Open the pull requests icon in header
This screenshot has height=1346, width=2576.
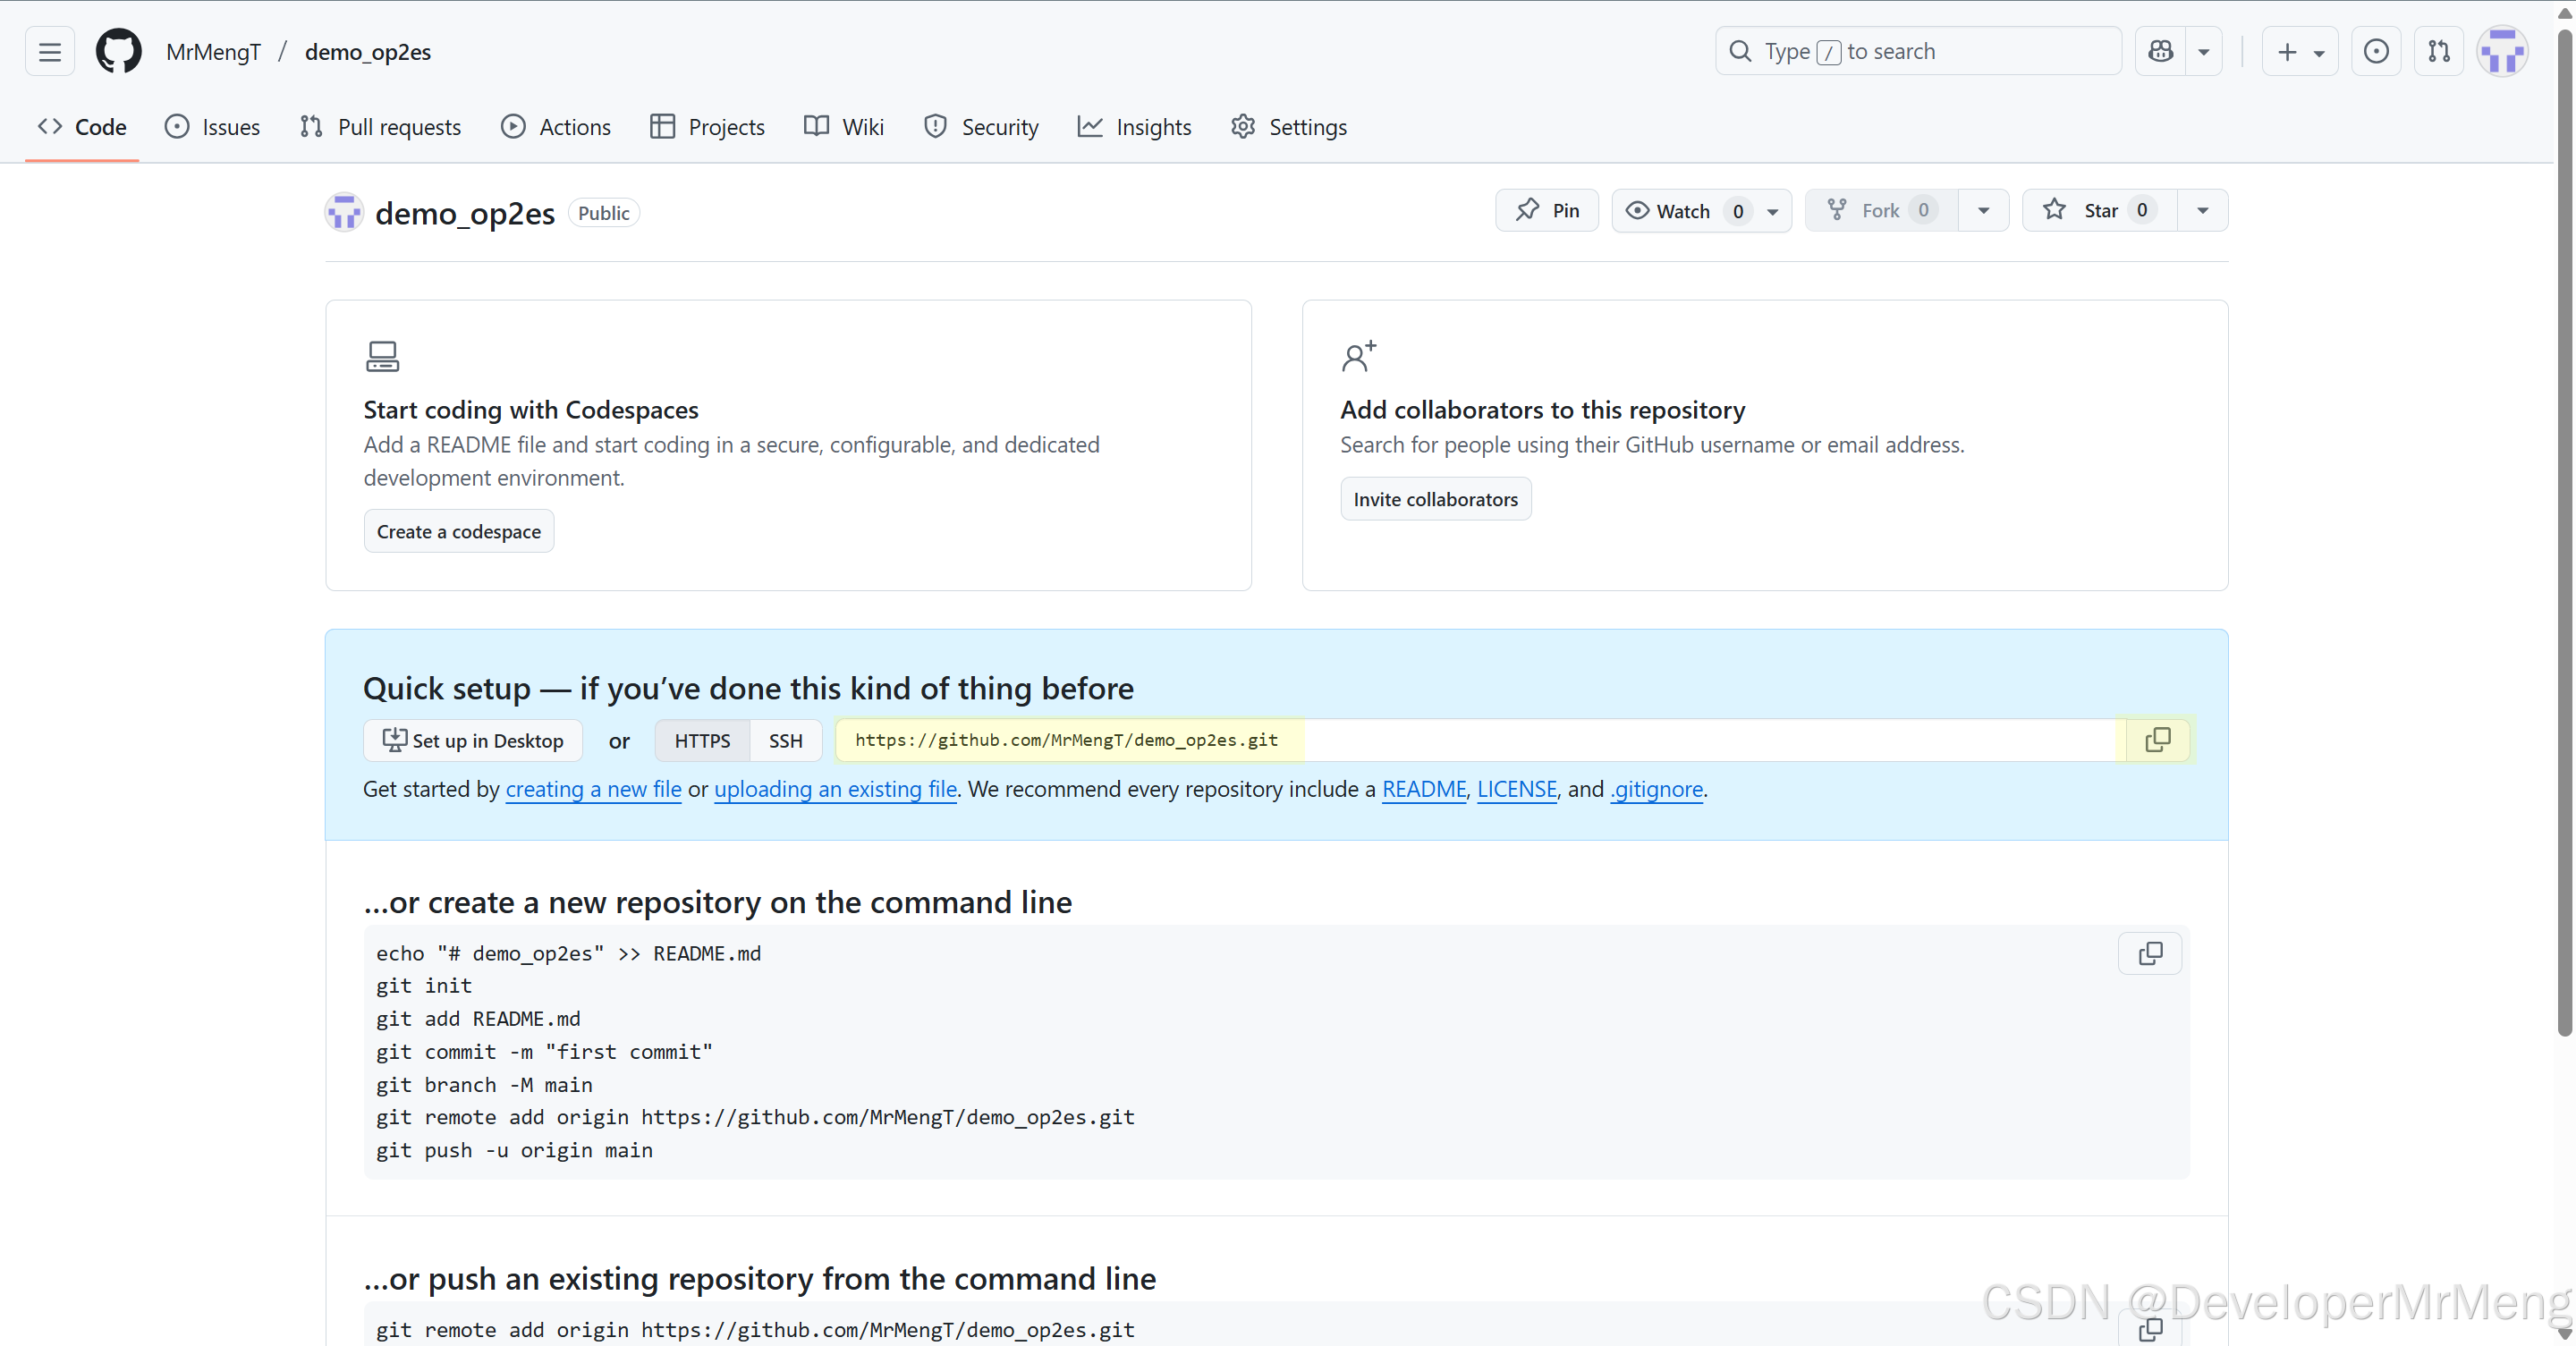pos(2438,52)
